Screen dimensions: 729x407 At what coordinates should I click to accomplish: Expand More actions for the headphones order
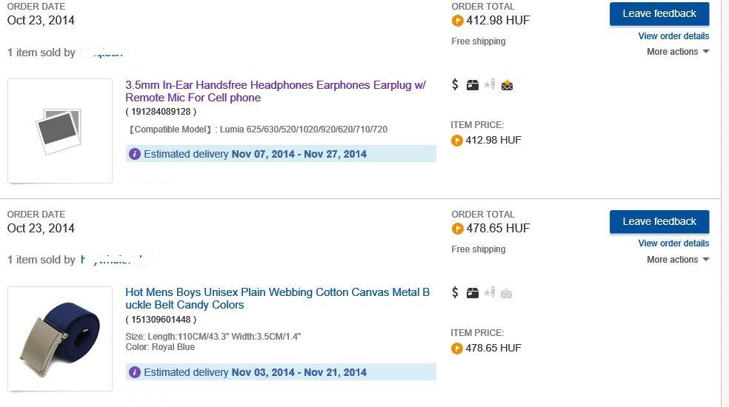pos(678,52)
